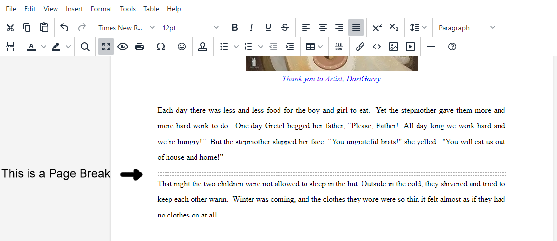
Task: Open numbered list style dropdown arrow
Action: (261, 47)
